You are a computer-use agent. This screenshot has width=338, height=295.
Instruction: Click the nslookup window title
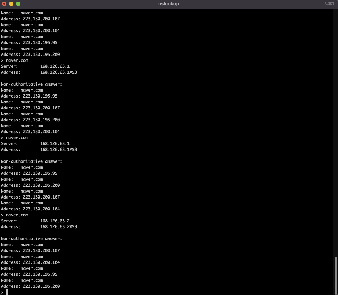(168, 3)
